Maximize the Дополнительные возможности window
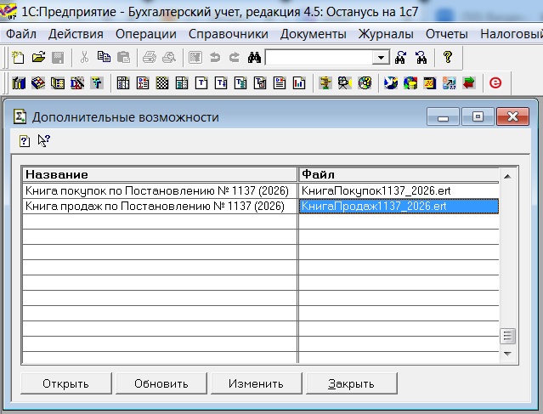Screen dimensions: 543x414 478,116
